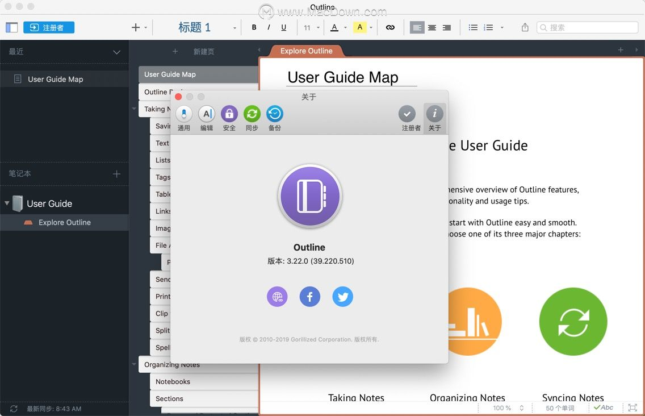Open 安全 security preferences tab
645x416 pixels.
(229, 119)
